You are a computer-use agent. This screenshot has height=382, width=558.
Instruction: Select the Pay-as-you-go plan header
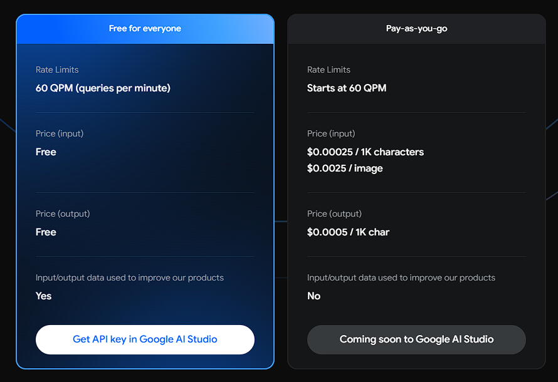pos(416,29)
